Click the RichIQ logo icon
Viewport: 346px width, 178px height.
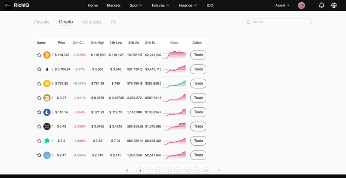(x=8, y=5)
